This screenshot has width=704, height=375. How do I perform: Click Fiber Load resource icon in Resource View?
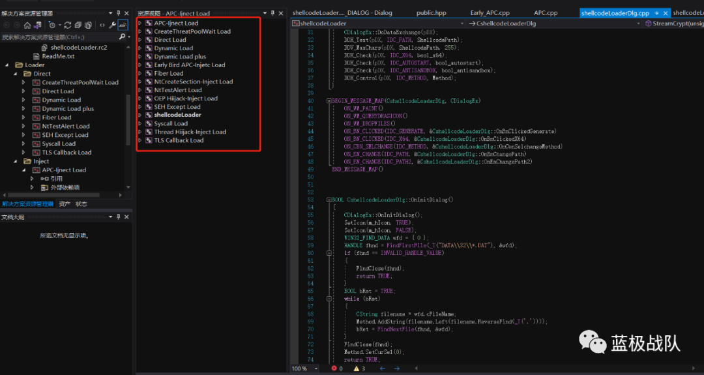click(x=149, y=73)
